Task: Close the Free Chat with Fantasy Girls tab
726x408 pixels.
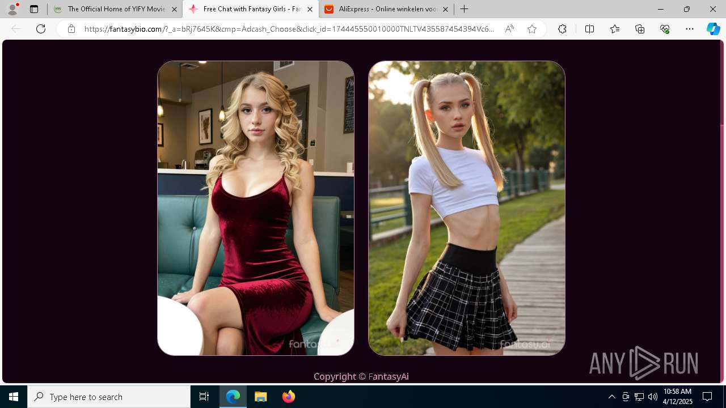Action: pos(310,9)
